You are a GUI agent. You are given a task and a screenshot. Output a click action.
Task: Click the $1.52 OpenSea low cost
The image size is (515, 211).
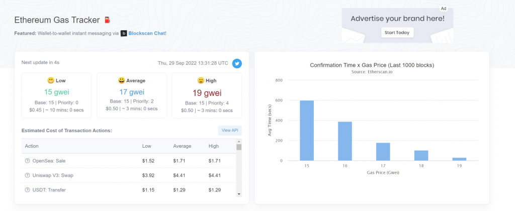[148, 161]
